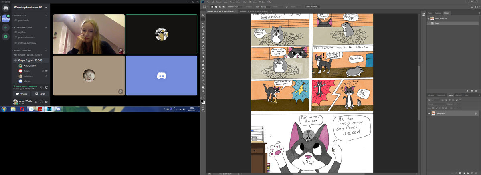Open Discord user settings gear
Screen dimensions: 481x175
coord(46,102)
